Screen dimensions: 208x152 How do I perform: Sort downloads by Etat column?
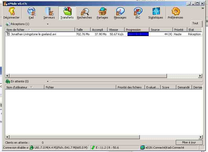194,30
